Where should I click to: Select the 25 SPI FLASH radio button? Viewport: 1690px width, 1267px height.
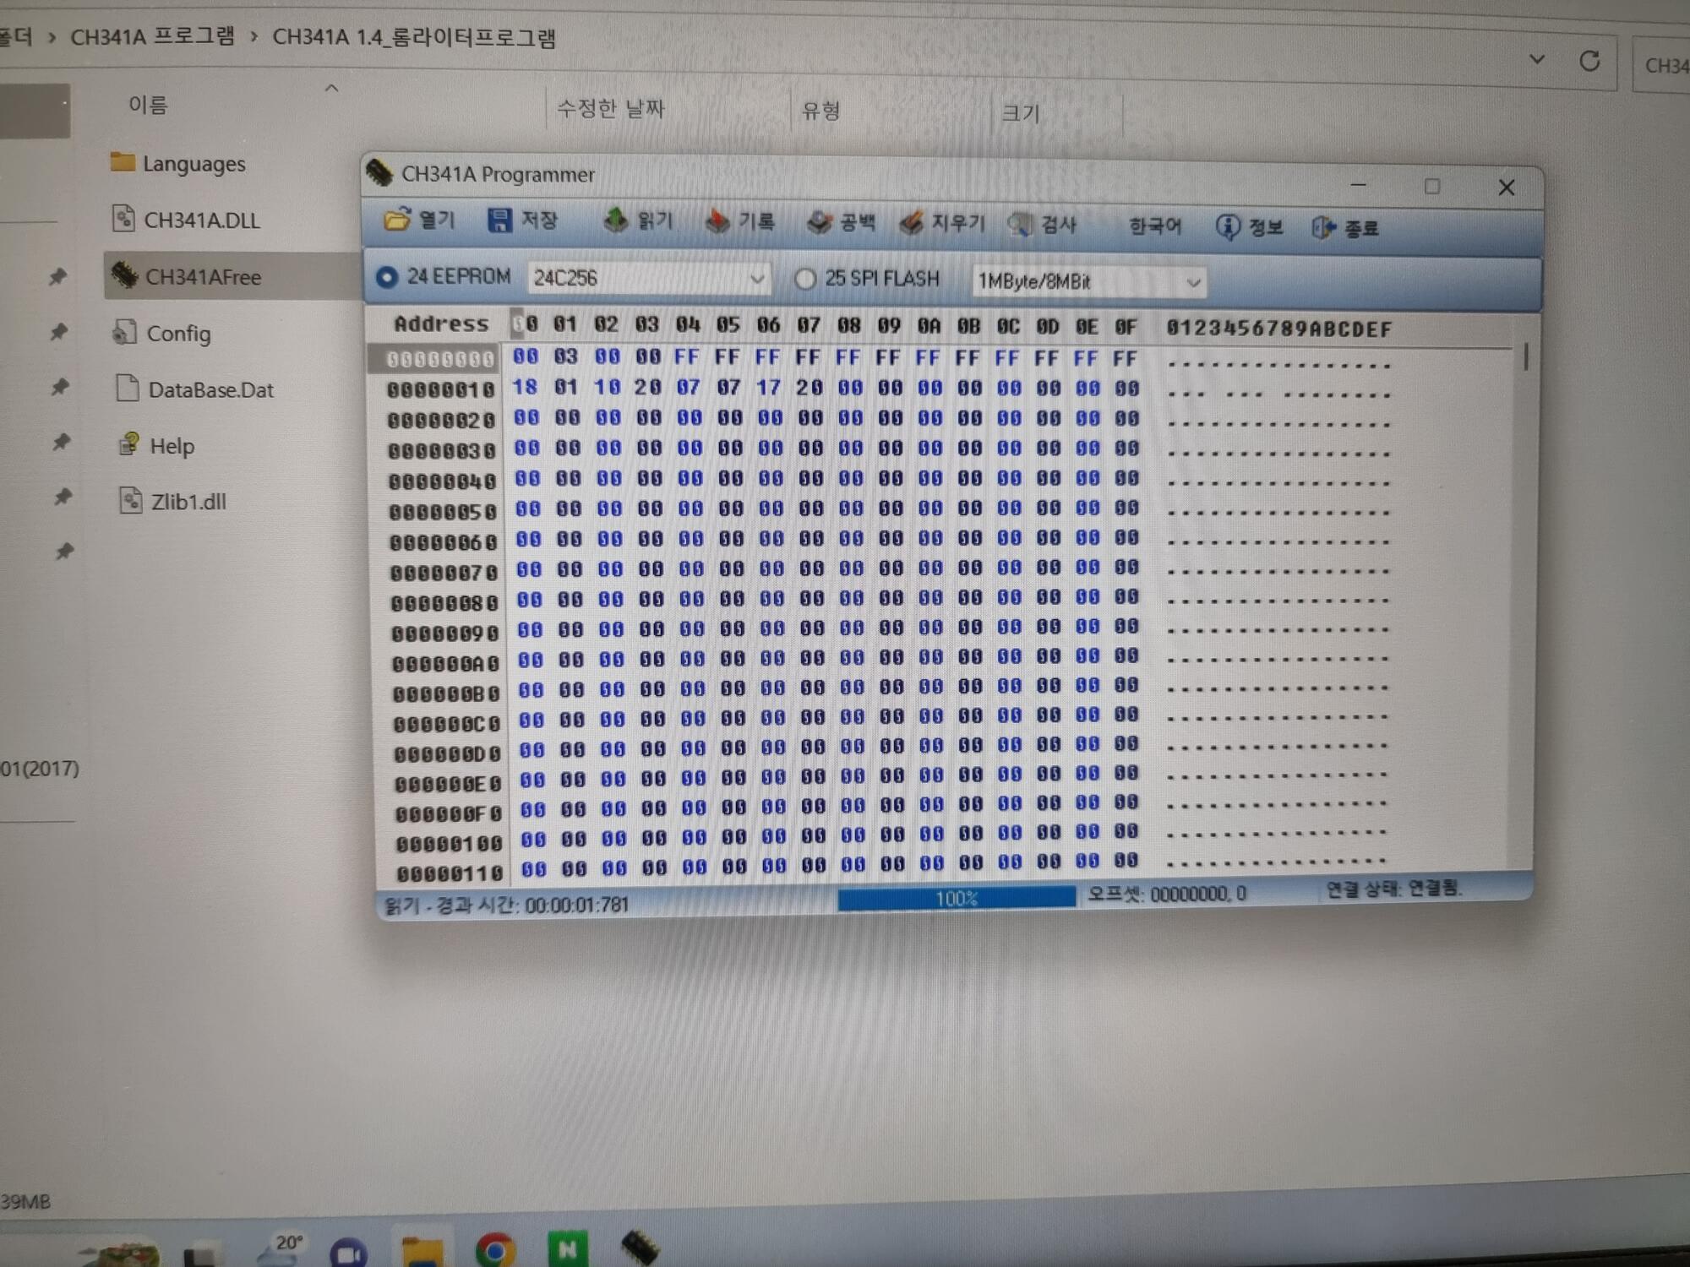pos(805,279)
